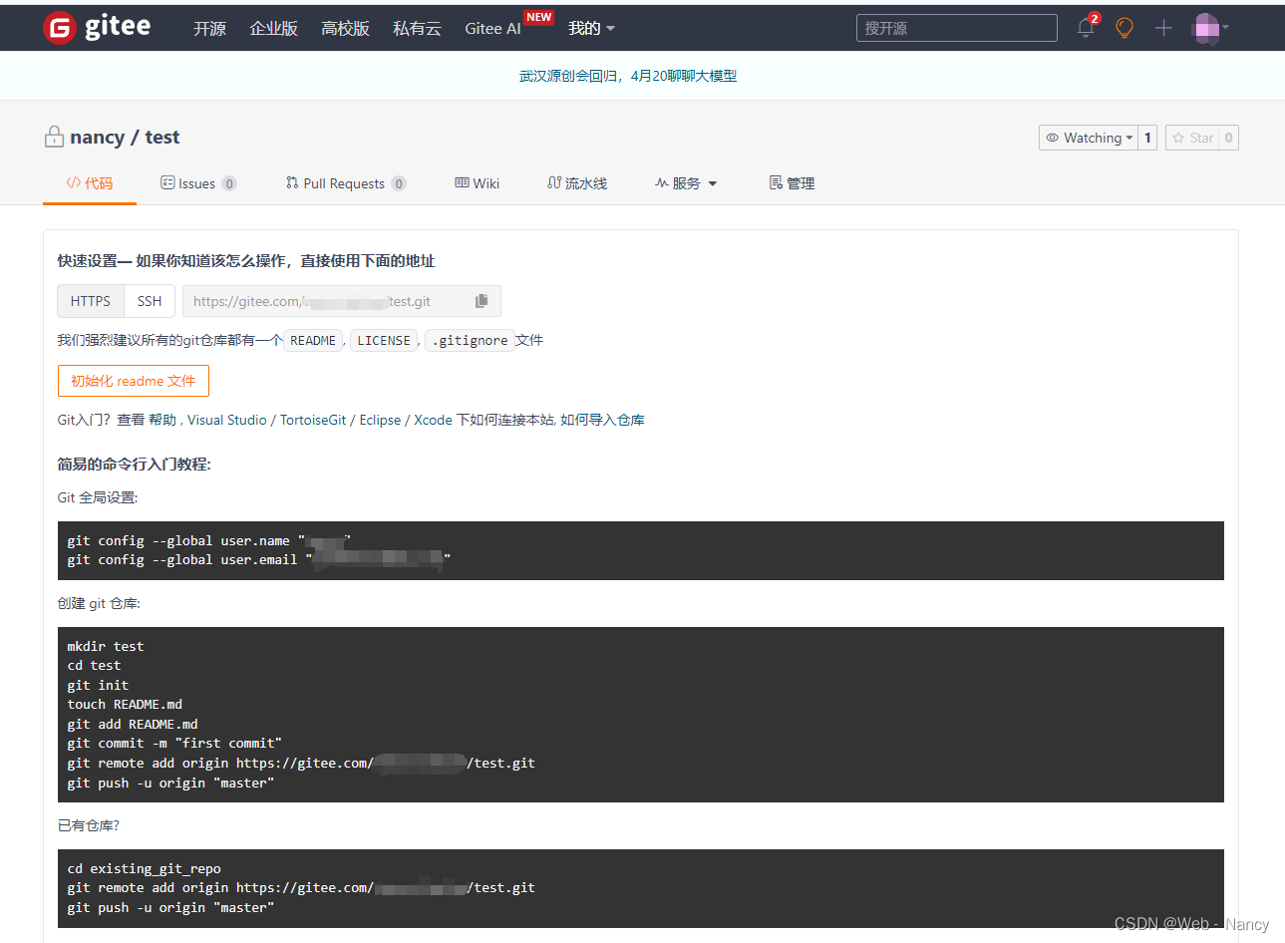Image resolution: width=1285 pixels, height=943 pixels.
Task: Open the TortoiseGit link
Action: (313, 420)
